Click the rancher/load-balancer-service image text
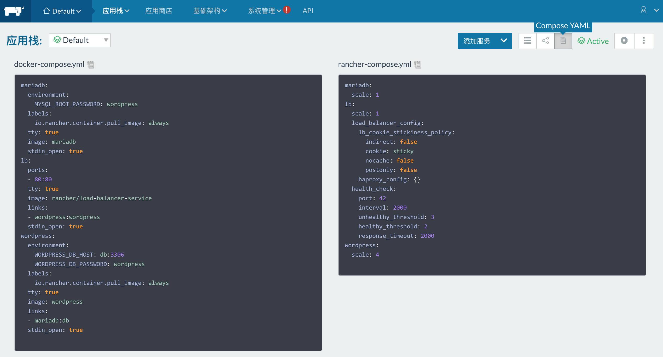The height and width of the screenshot is (357, 663). click(x=102, y=198)
